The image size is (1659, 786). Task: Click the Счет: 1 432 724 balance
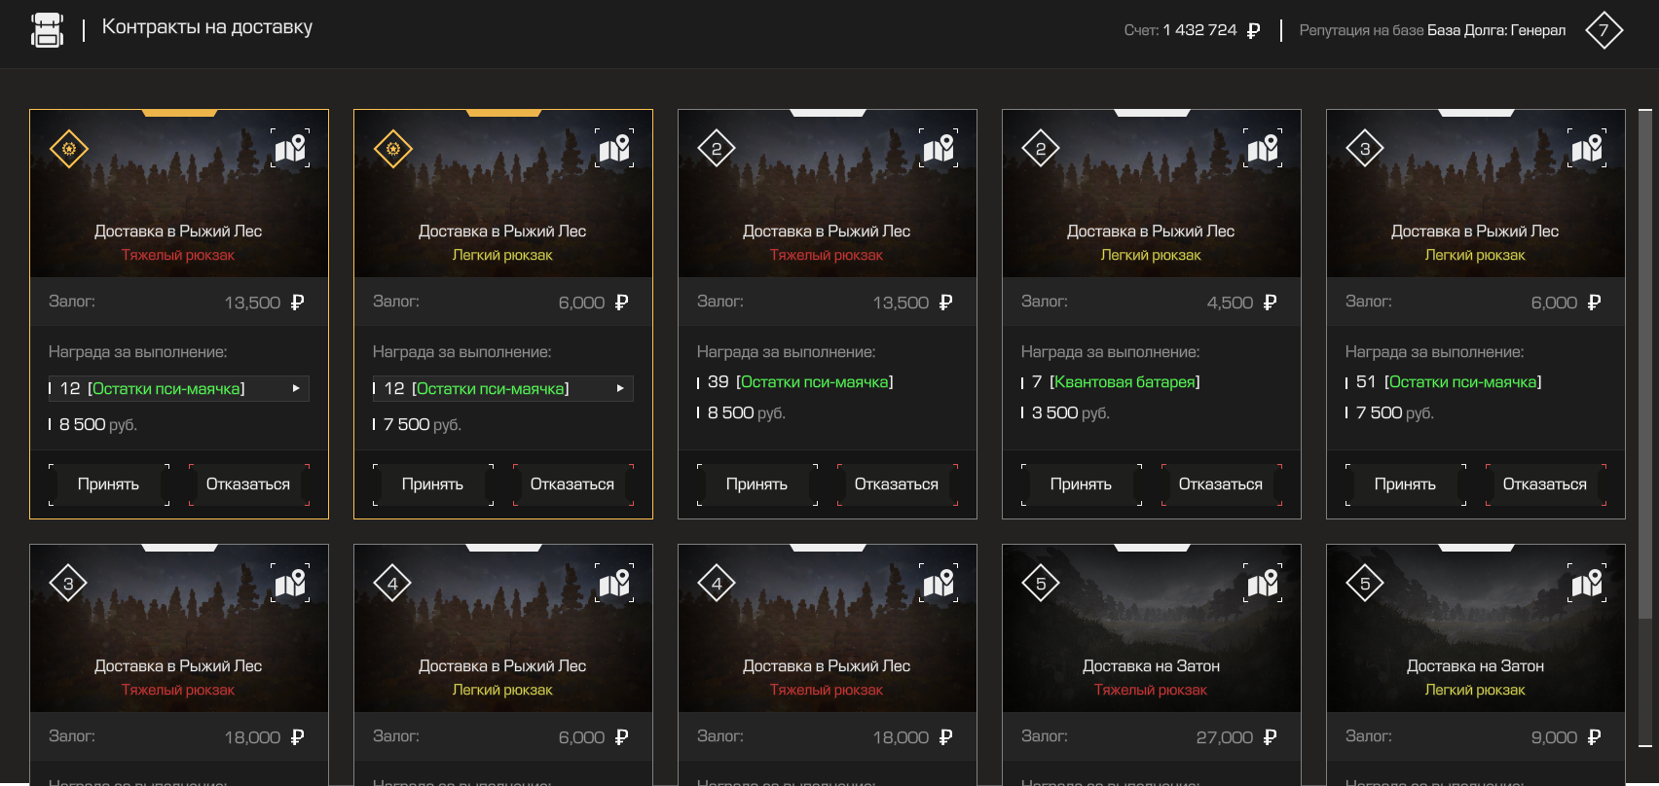1192,30
